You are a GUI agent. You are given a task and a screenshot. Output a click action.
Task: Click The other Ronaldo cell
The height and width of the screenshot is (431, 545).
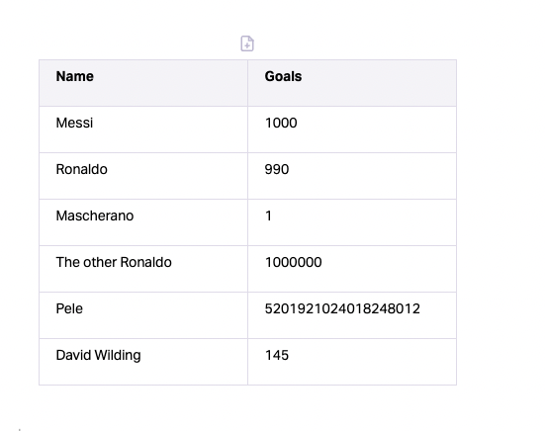coord(143,269)
